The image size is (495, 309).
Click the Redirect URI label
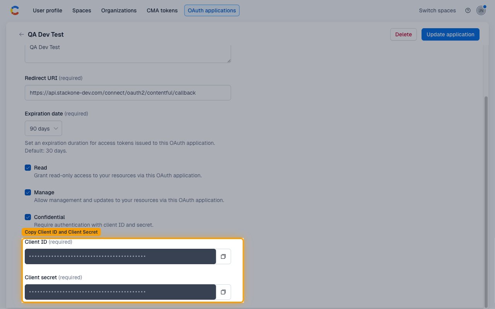pos(41,78)
